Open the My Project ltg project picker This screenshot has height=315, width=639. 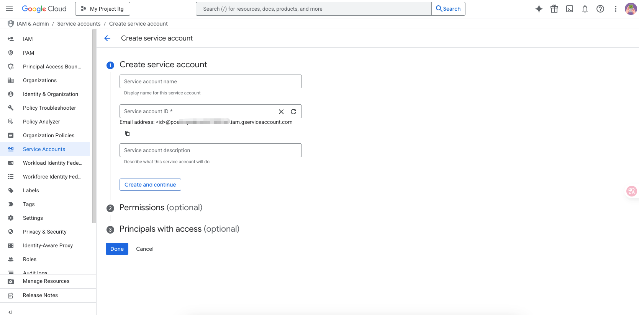click(102, 9)
